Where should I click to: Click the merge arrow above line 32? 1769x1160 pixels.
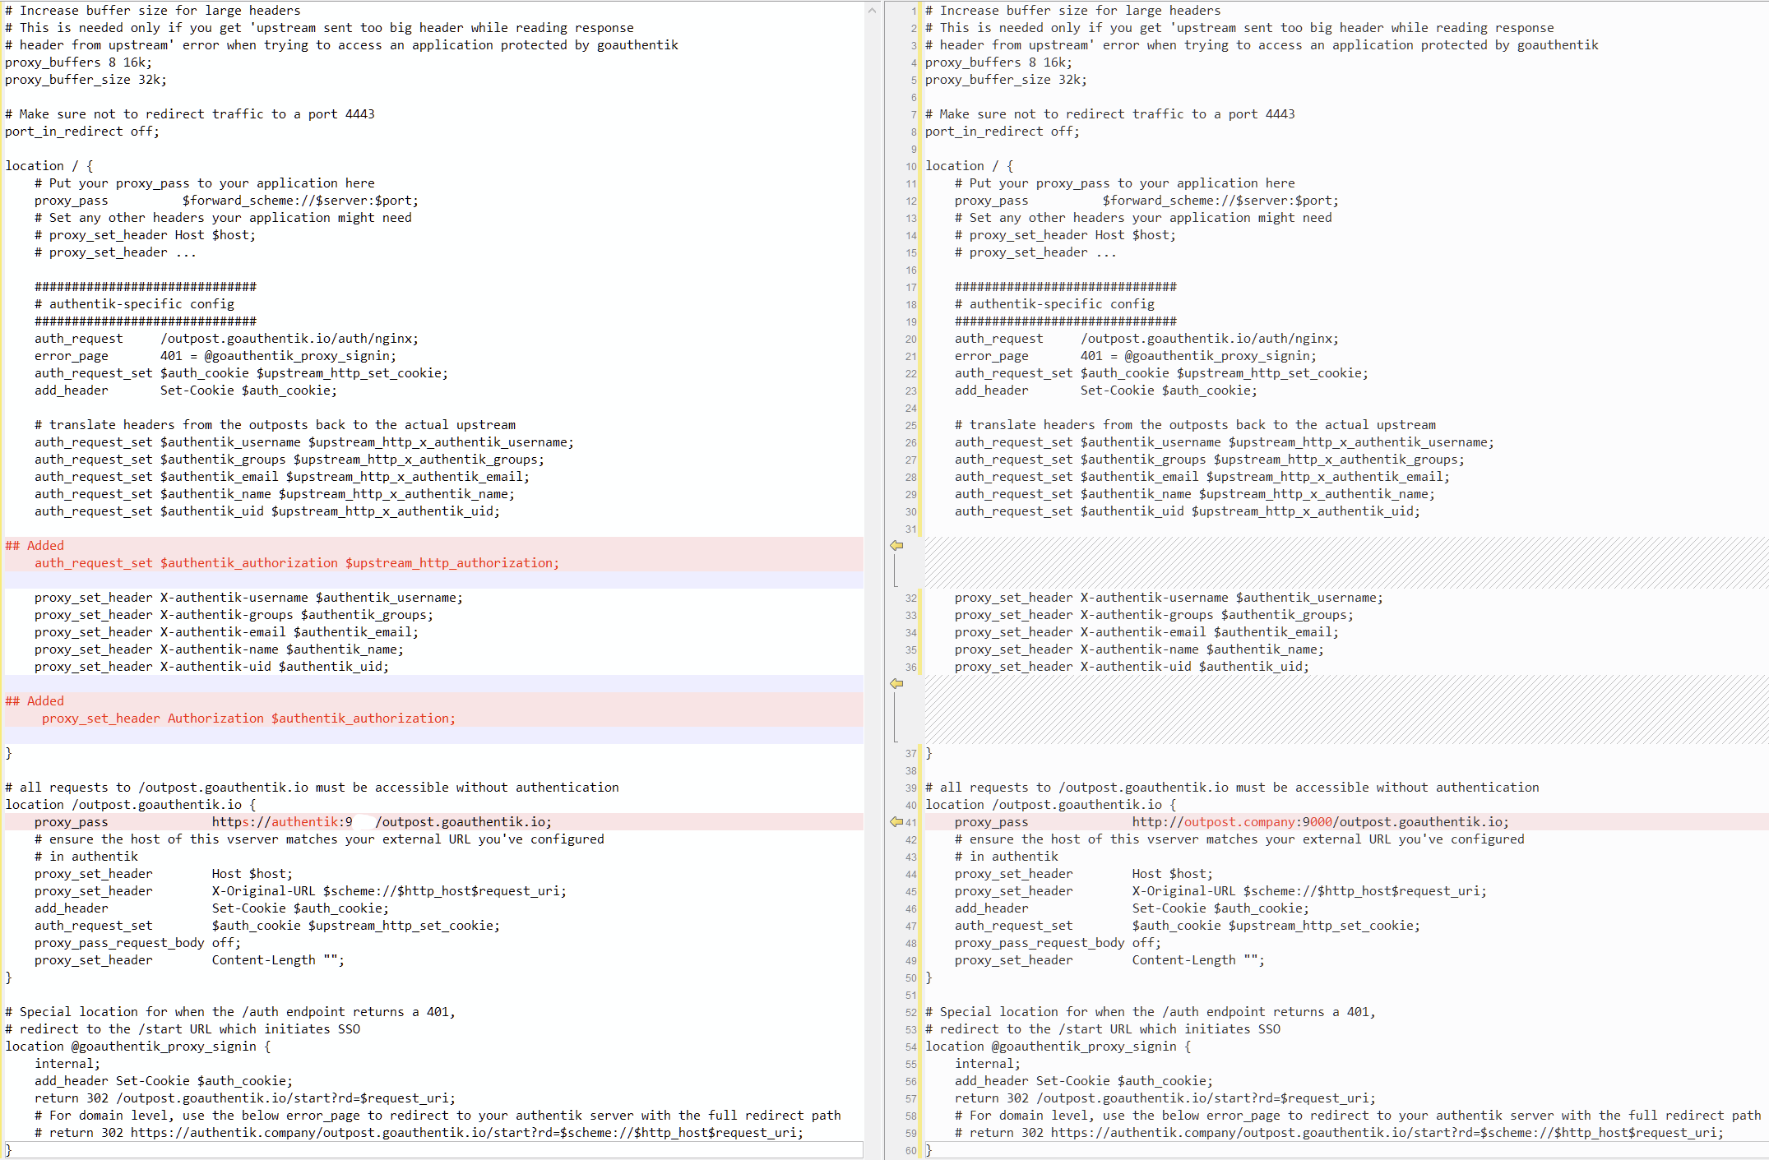coord(896,545)
